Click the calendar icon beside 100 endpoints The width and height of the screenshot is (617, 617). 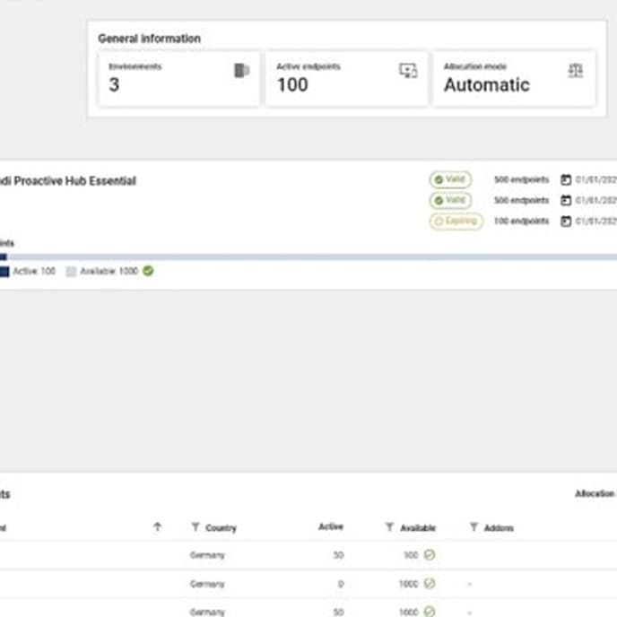coord(566,222)
